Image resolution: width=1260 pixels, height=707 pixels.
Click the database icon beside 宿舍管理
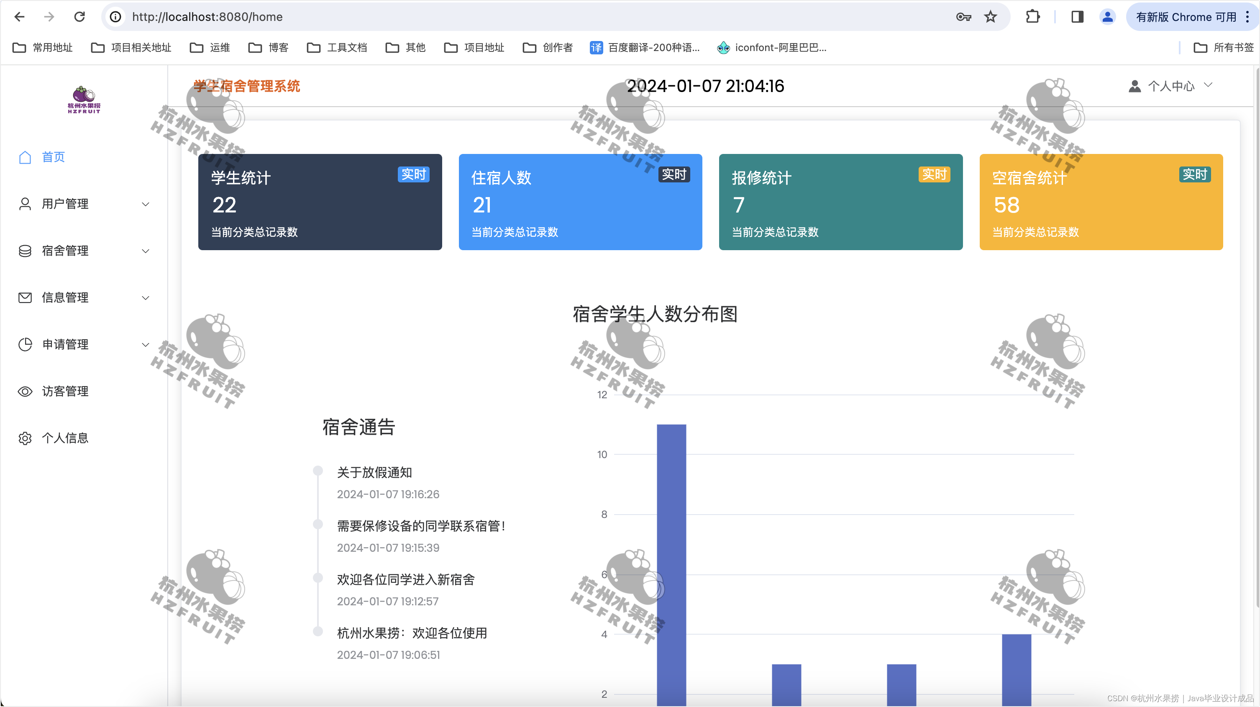pos(25,251)
